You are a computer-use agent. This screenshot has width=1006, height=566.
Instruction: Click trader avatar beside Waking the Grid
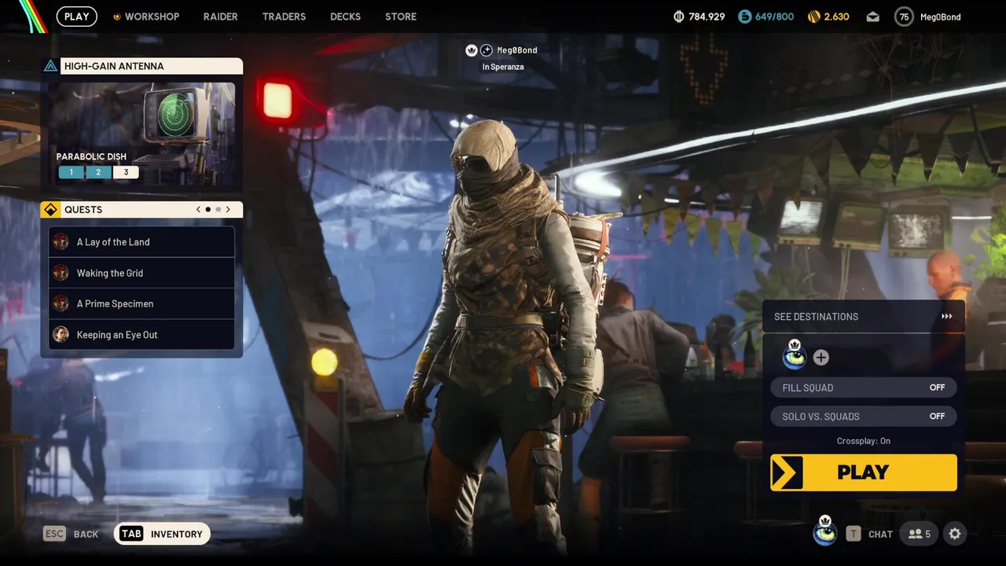pos(61,273)
